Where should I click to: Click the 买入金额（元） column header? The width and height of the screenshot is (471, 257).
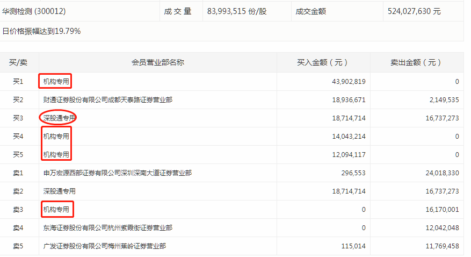(x=322, y=62)
